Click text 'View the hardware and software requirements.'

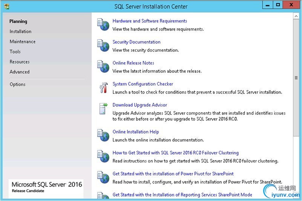click(x=158, y=29)
